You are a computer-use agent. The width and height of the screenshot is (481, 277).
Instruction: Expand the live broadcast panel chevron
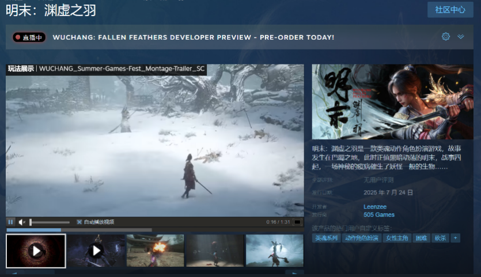[x=461, y=37]
